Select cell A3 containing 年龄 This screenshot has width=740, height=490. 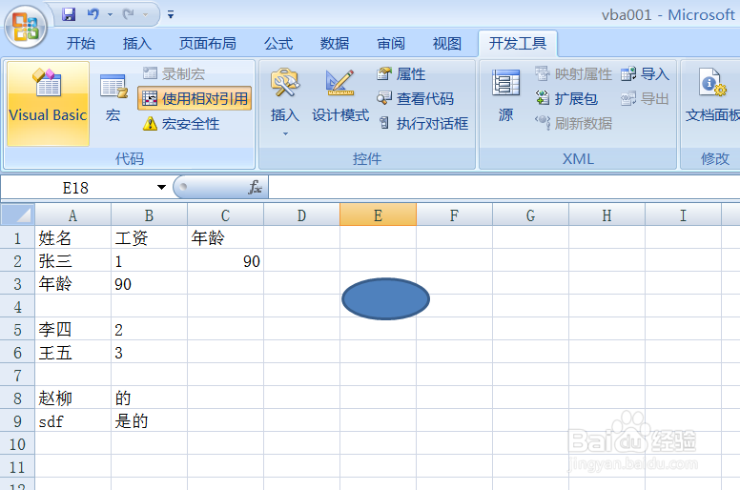[x=73, y=284]
